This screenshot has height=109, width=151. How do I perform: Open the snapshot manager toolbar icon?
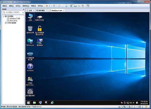coord(66,6)
